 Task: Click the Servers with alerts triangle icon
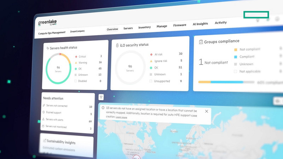tap(43, 119)
